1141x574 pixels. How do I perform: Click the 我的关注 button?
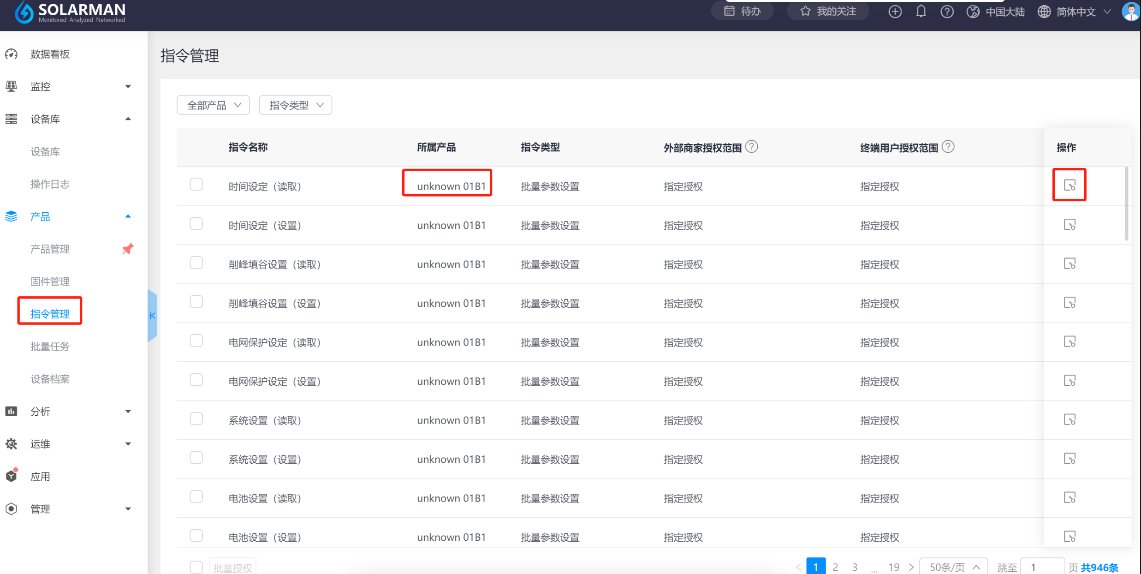828,12
